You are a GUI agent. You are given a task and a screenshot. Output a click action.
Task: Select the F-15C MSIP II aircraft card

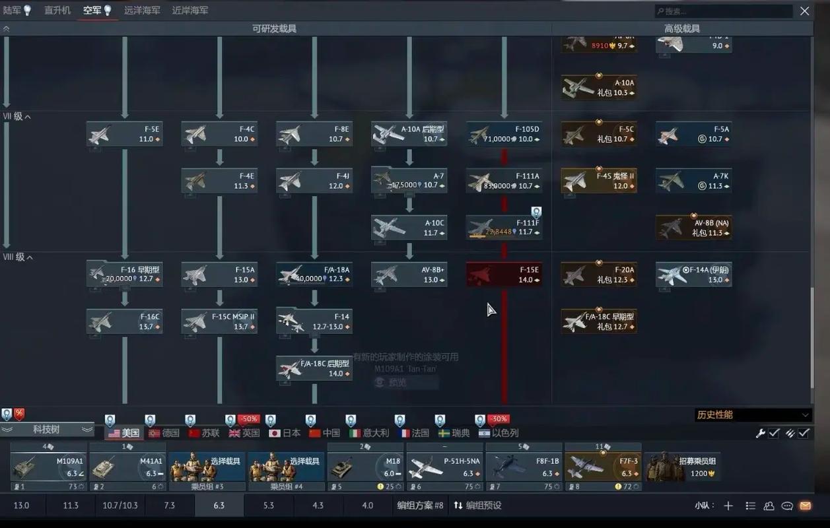tap(219, 321)
